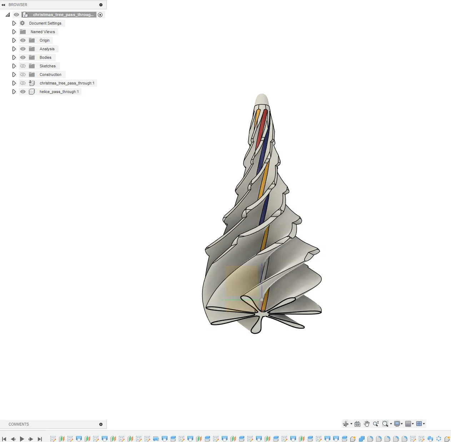Open Grid and Snaps icon
Viewport: 451px width, 442px height.
[408, 424]
